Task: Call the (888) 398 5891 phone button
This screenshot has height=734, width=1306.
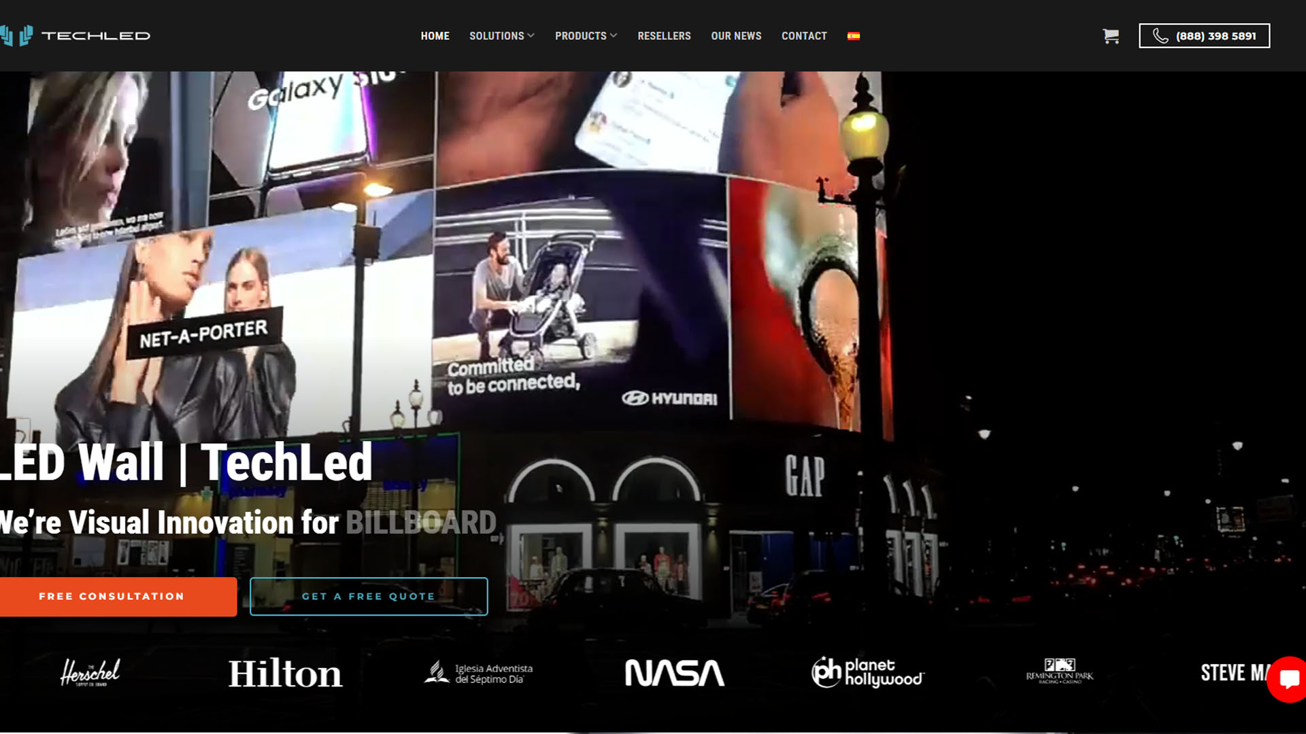Action: click(x=1204, y=36)
